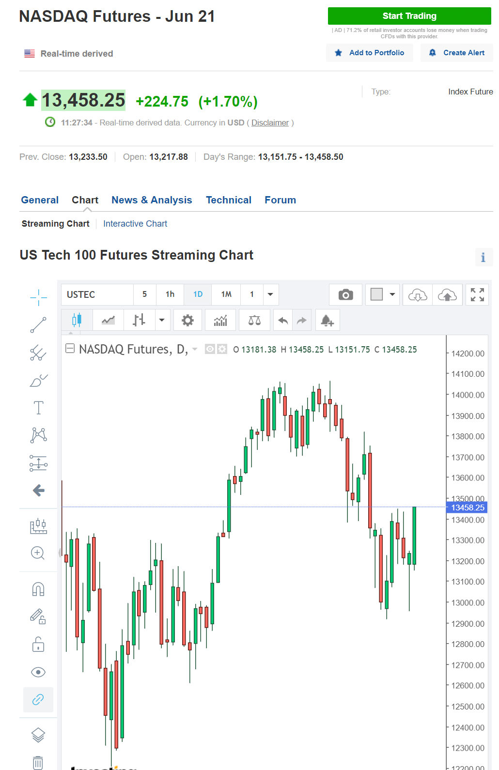The width and height of the screenshot is (499, 770).
Task: Click the zoom in magnifier tool
Action: pos(38,553)
